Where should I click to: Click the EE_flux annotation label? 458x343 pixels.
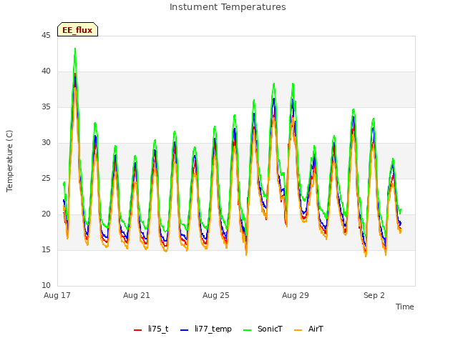(x=77, y=30)
